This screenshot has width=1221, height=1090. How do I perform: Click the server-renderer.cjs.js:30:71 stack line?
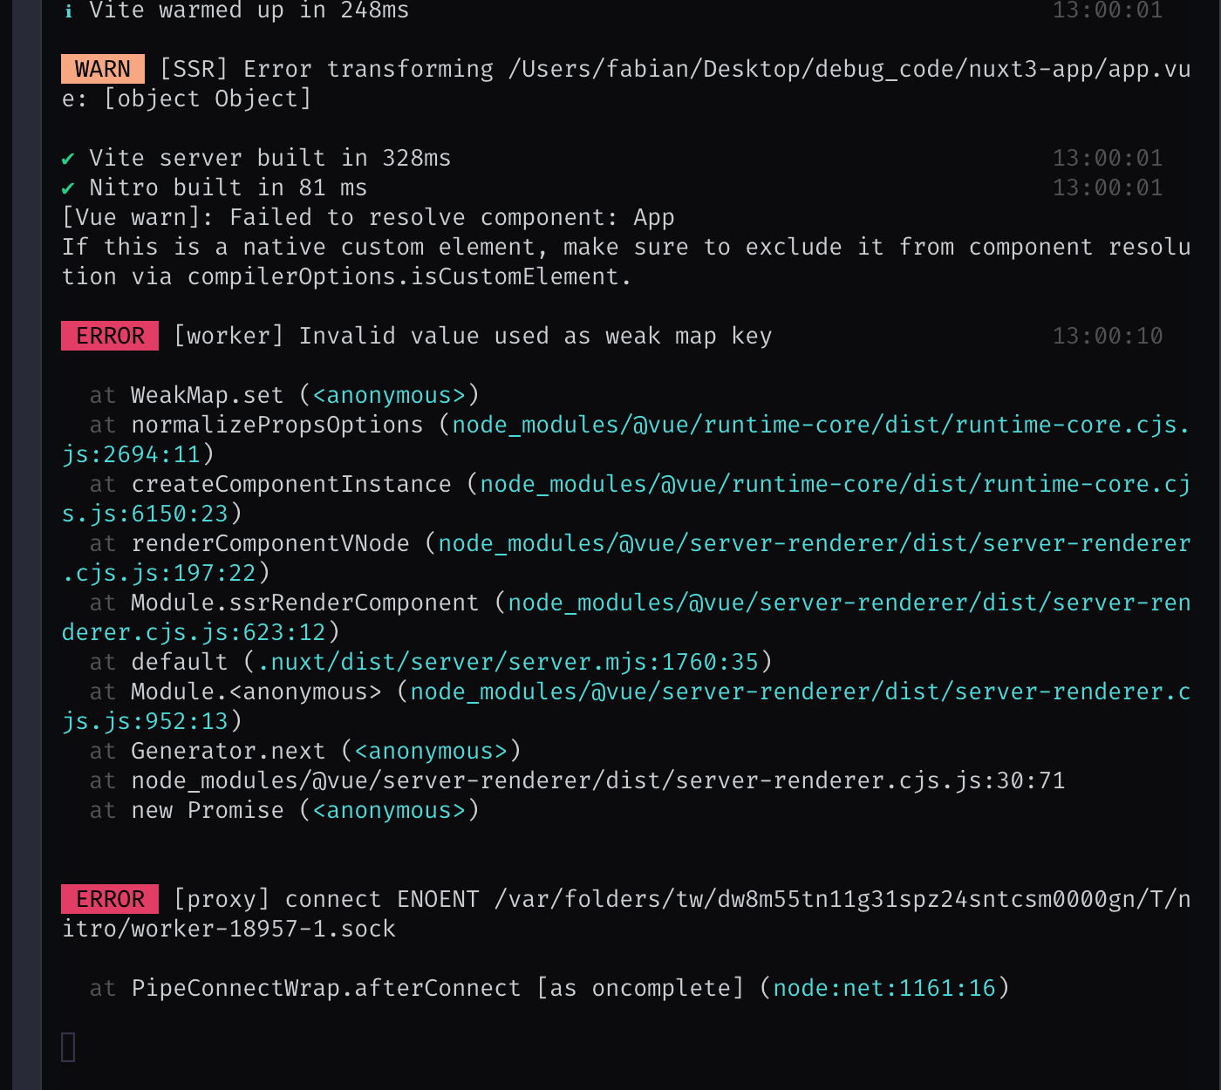pyautogui.click(x=598, y=780)
